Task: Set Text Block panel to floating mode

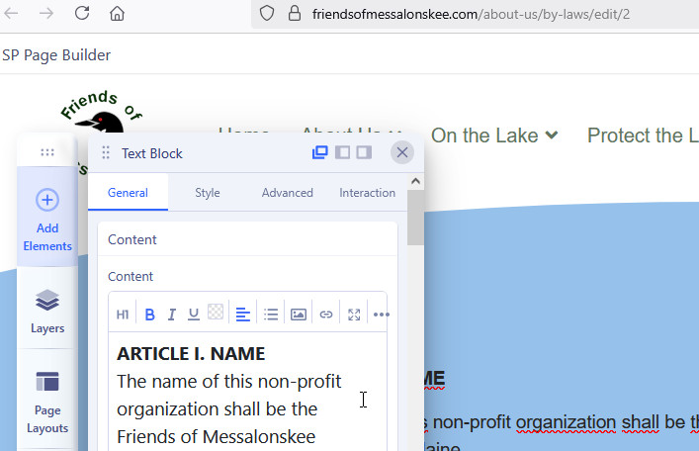Action: click(320, 152)
